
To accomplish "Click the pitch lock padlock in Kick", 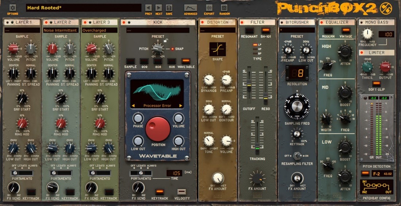I will pyautogui.click(x=166, y=40).
